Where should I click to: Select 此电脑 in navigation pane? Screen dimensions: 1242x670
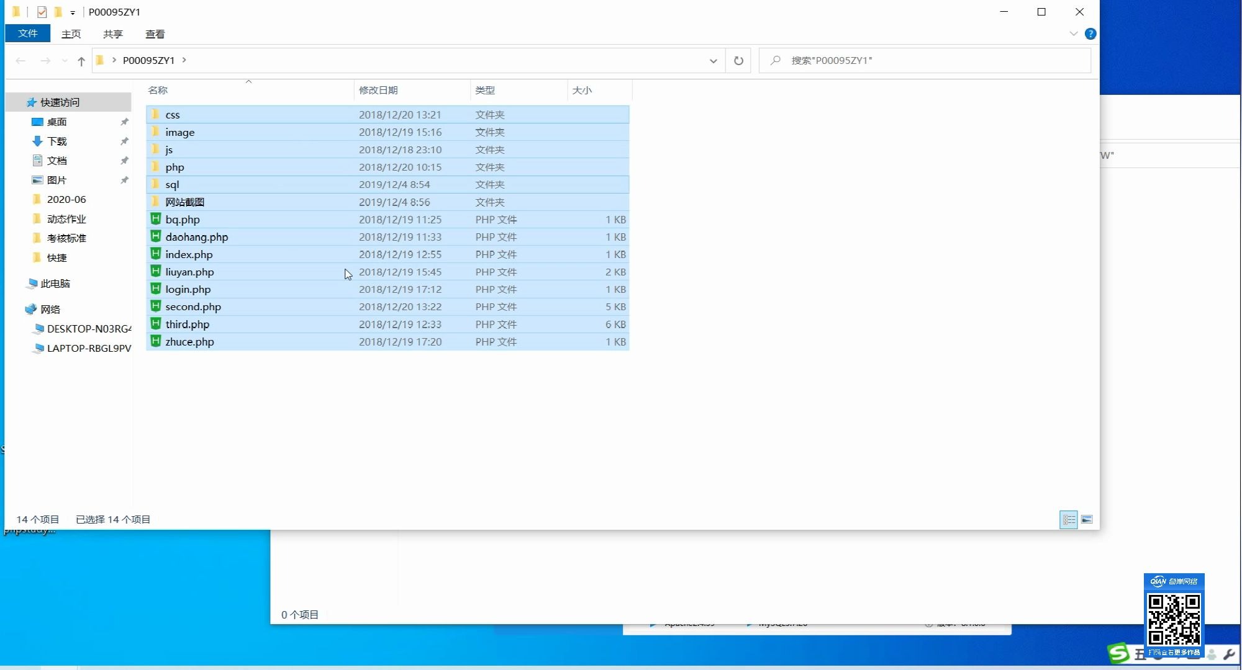click(55, 284)
